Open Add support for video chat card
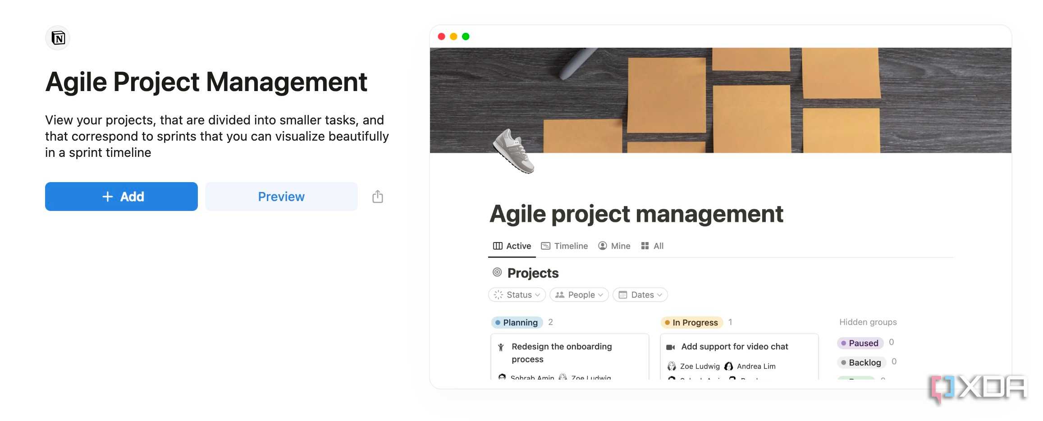 coord(739,357)
